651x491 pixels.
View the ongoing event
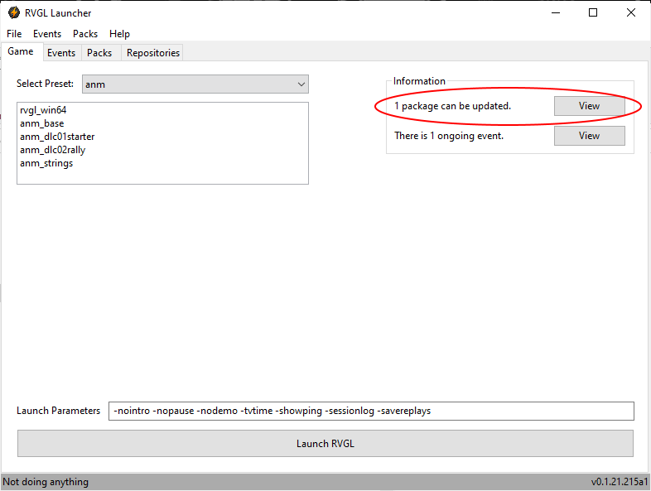[x=590, y=136]
